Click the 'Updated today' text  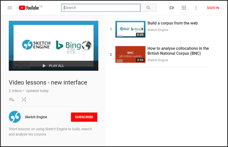click(x=37, y=91)
